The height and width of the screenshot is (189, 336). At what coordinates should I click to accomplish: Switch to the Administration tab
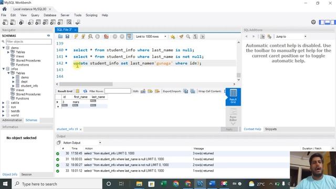point(12,120)
